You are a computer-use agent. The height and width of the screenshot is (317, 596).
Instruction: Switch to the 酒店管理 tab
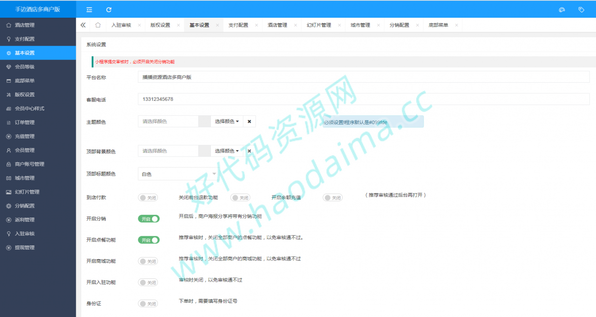click(278, 25)
